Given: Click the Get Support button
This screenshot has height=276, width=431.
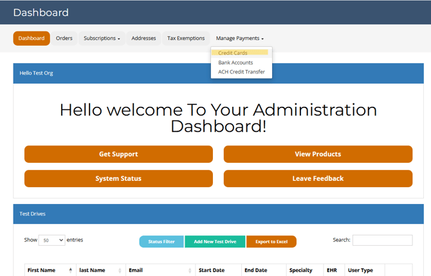Looking at the screenshot, I should (x=118, y=154).
